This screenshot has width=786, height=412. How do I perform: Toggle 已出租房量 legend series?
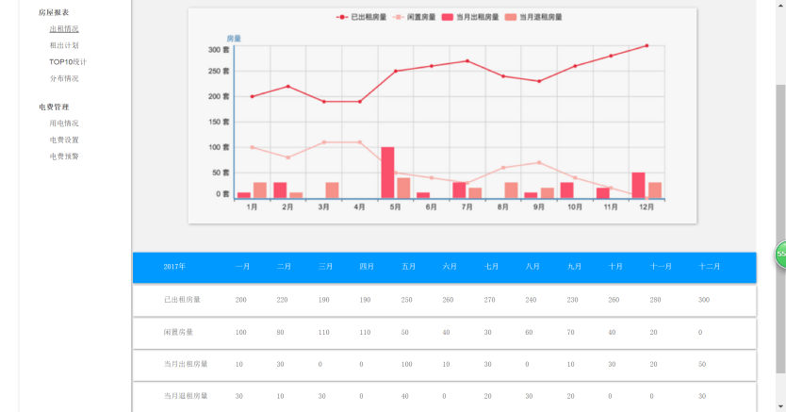click(x=361, y=17)
